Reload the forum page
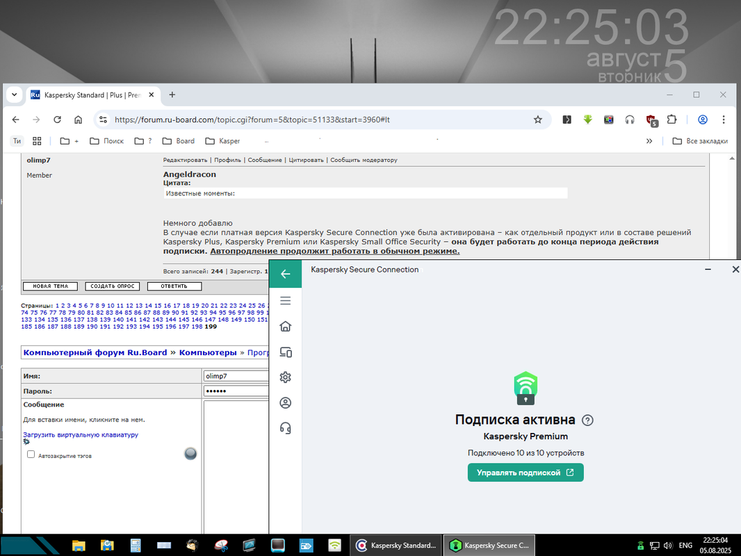 click(57, 120)
